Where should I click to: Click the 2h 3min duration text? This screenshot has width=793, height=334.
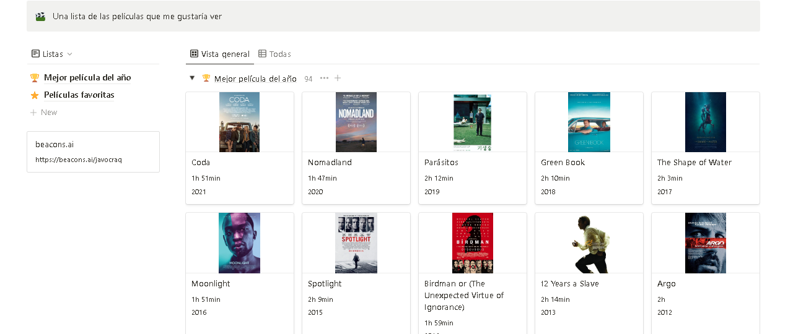pyautogui.click(x=670, y=178)
